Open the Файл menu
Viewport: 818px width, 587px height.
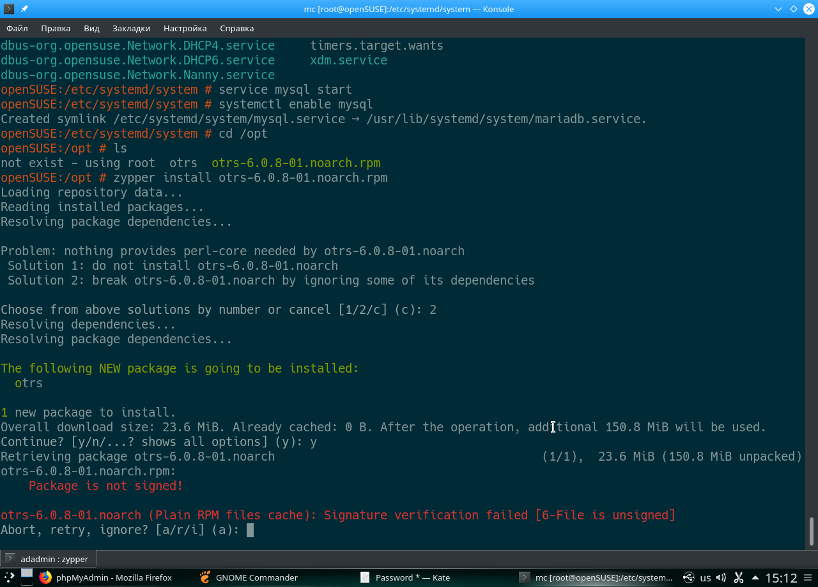pos(17,28)
